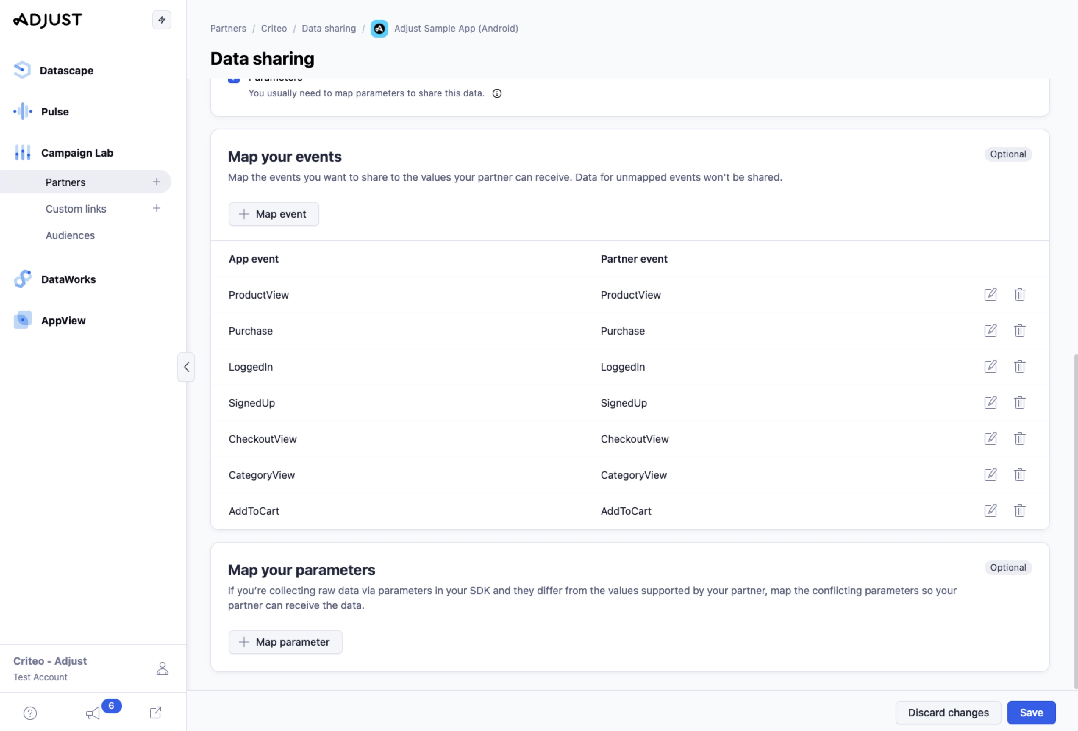The width and height of the screenshot is (1078, 731).
Task: Go to Data sharing breadcrumb link
Action: click(329, 28)
